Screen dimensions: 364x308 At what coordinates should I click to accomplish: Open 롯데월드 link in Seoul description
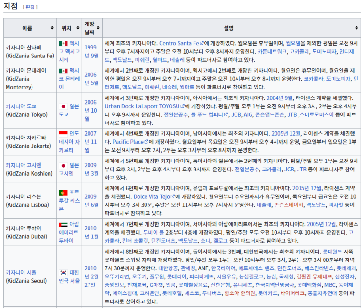coord(332,251)
